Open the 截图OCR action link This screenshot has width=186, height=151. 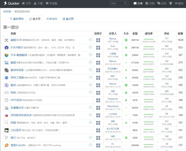tap(16, 40)
